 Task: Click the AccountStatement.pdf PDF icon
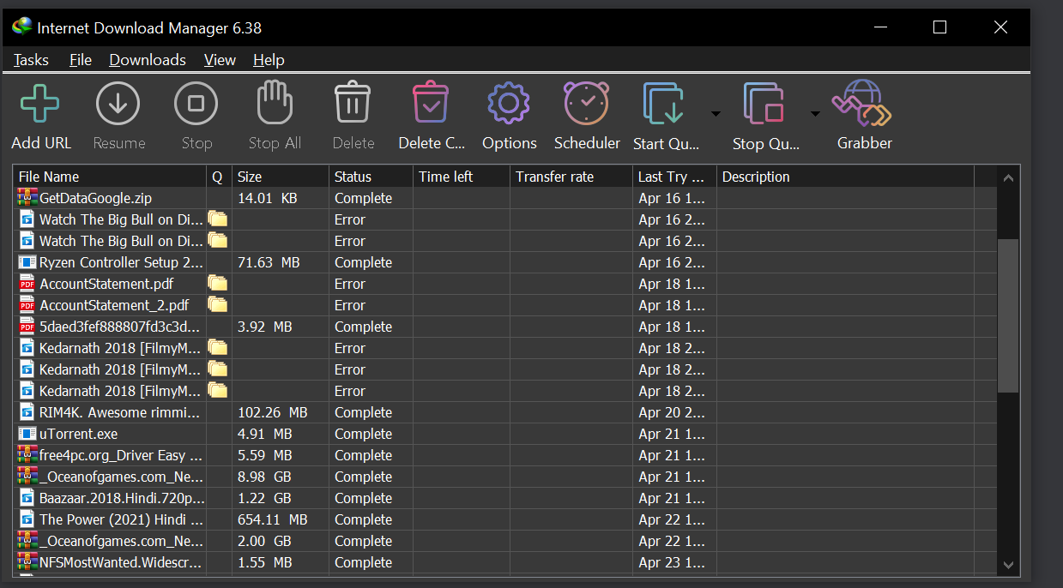pos(27,284)
